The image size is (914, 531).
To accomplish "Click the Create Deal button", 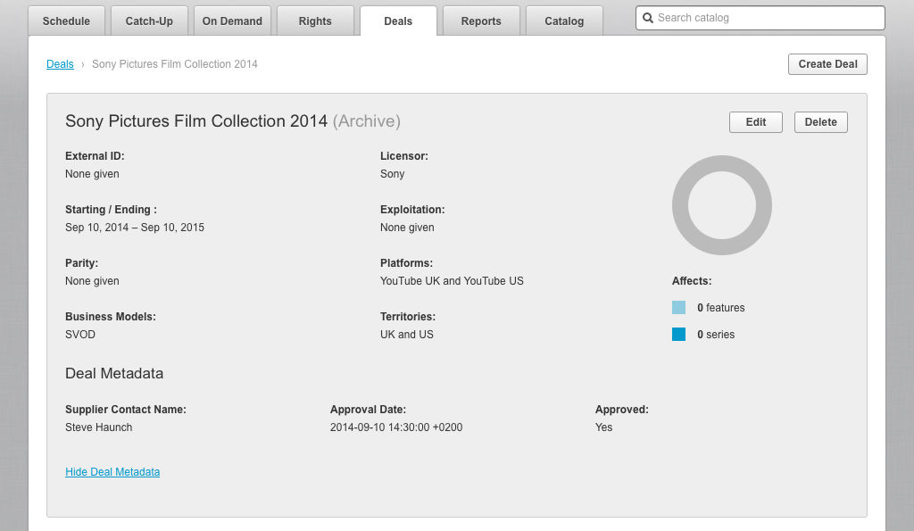I will click(x=827, y=64).
